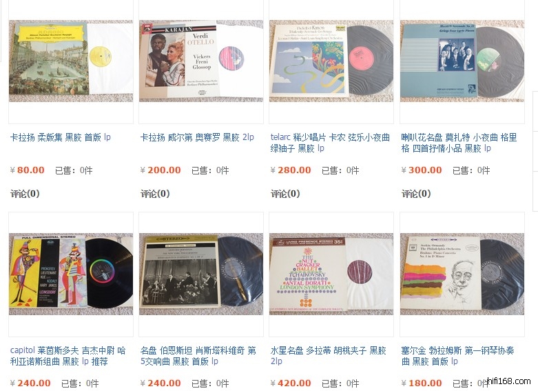Open the Mozart Serenade blue album image
The image size is (538, 391).
click(x=462, y=61)
